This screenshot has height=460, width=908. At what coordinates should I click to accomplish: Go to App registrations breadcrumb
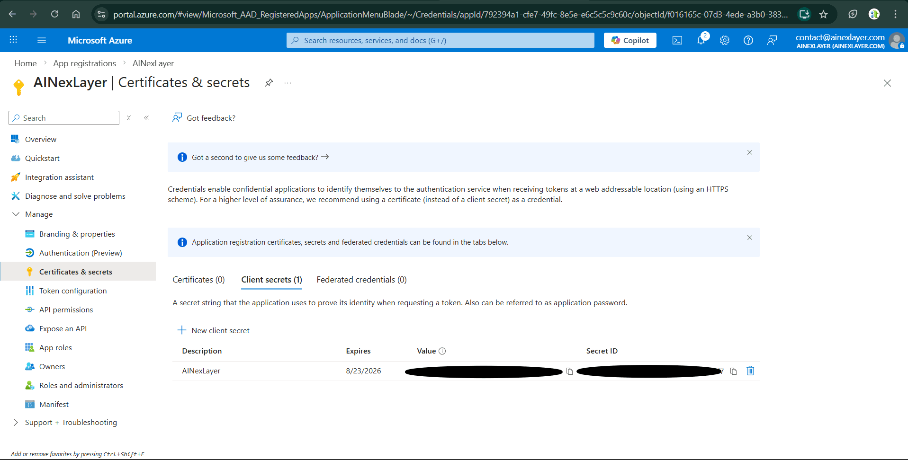[84, 63]
